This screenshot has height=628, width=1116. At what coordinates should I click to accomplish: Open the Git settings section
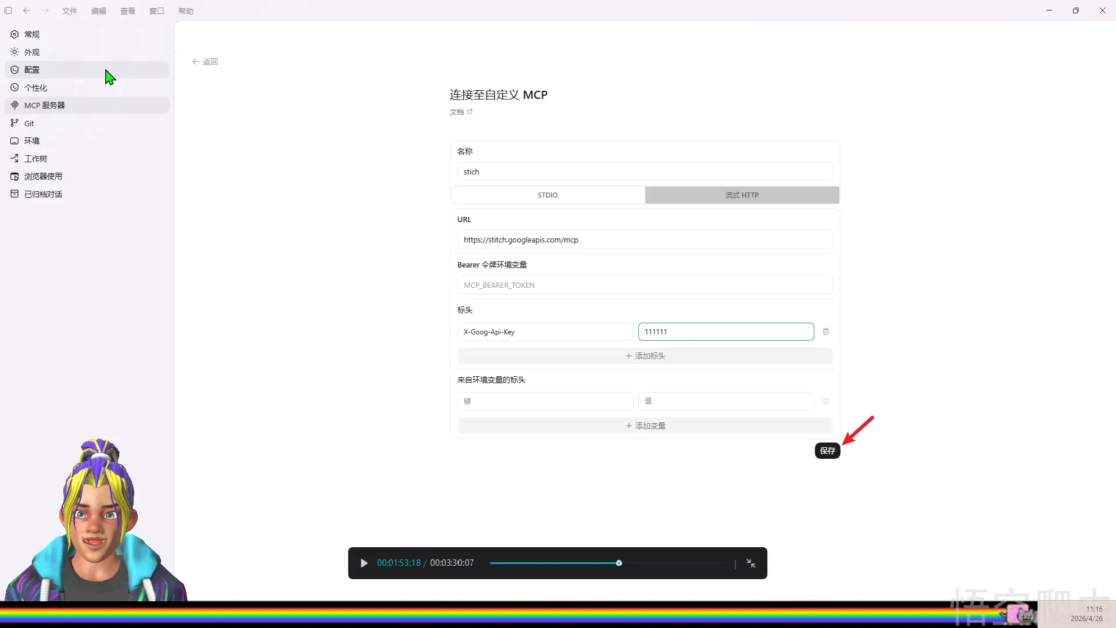(29, 123)
